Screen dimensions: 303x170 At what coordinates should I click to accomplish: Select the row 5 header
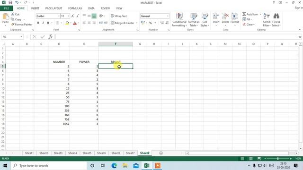[x=3, y=66]
